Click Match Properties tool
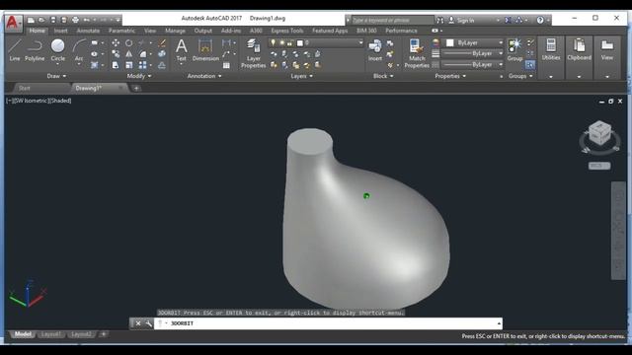The image size is (632, 355). pyautogui.click(x=417, y=53)
